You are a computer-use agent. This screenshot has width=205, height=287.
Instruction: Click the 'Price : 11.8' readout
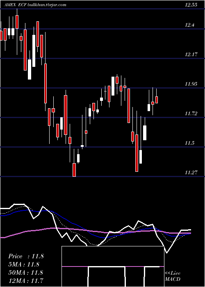pyautogui.click(x=26, y=256)
